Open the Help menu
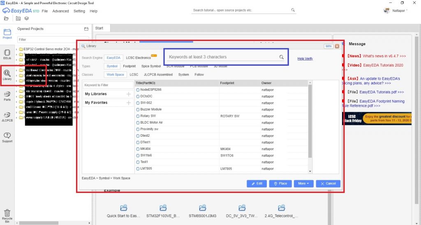This screenshot has height=225, width=421. (93, 11)
